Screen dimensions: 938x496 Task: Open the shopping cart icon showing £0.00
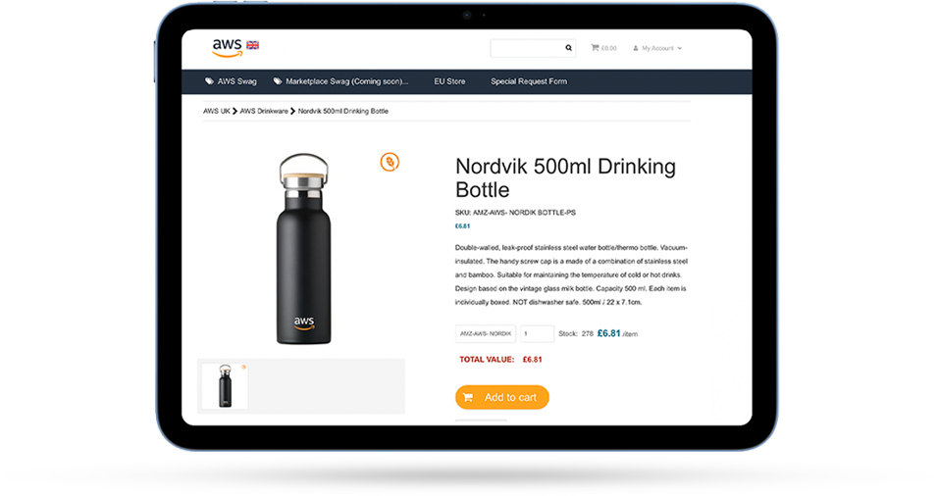(595, 48)
